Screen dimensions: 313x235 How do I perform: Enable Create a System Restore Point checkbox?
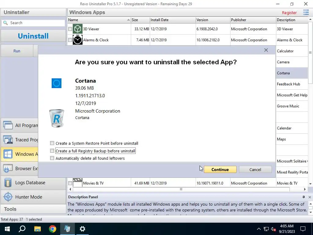coord(52,143)
